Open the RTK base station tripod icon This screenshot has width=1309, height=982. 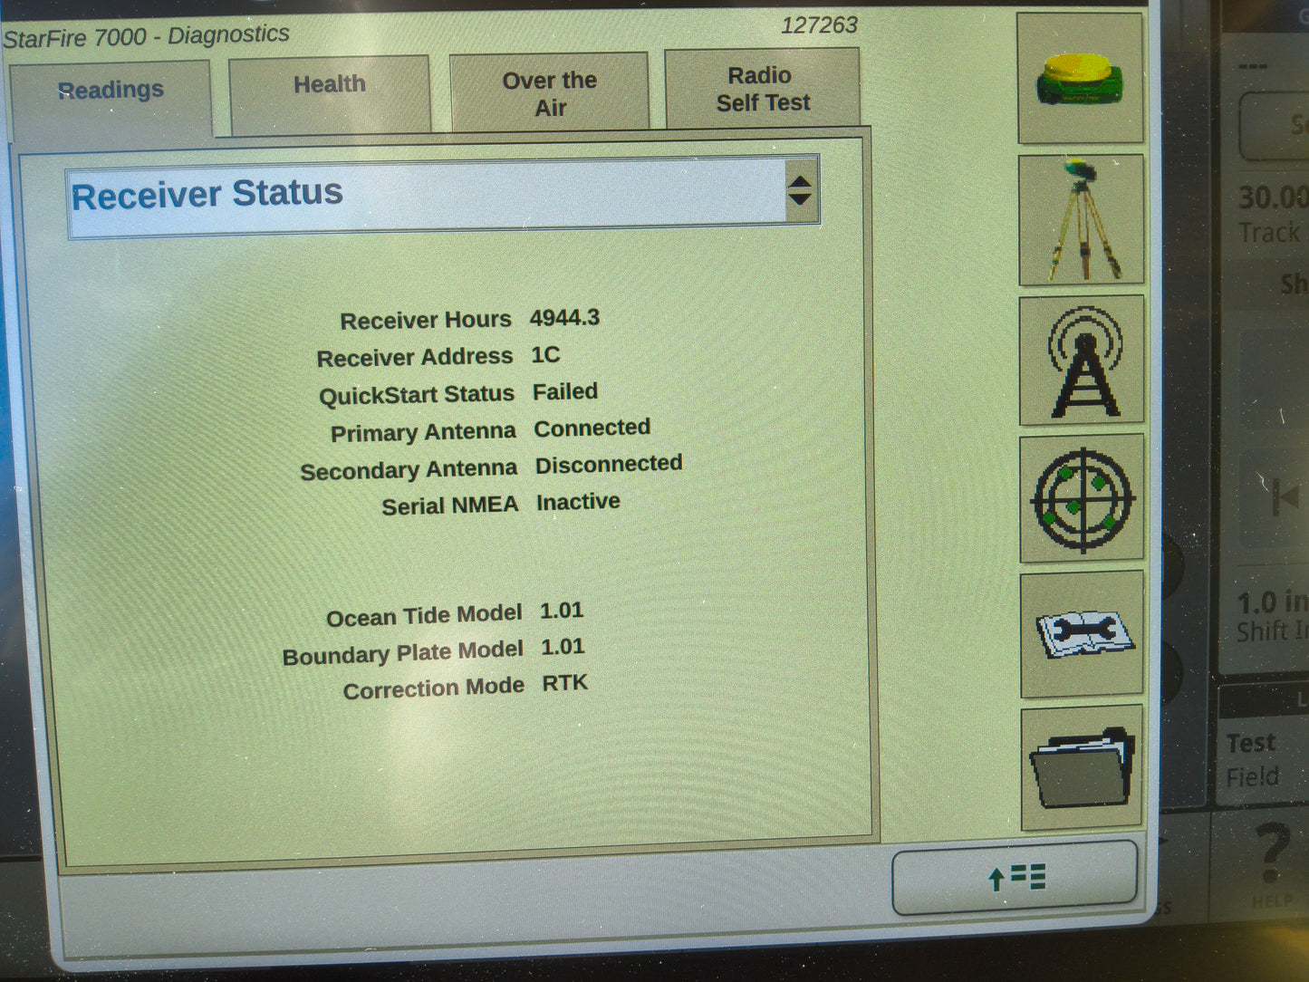(1082, 220)
